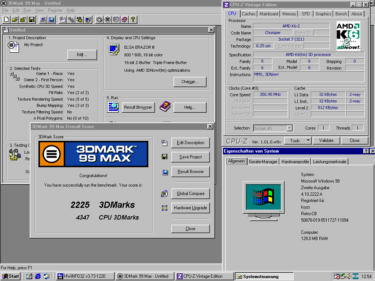
Task: Open result browser from toolbar magnifier icon
Action: (51, 19)
